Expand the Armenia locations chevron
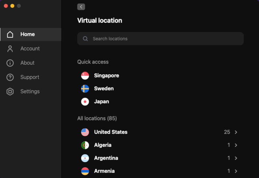Image resolution: width=259 pixels, height=178 pixels. click(x=236, y=171)
